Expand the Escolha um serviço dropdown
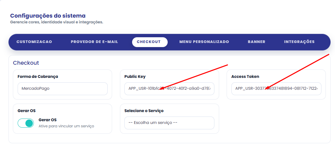 [x=169, y=123]
